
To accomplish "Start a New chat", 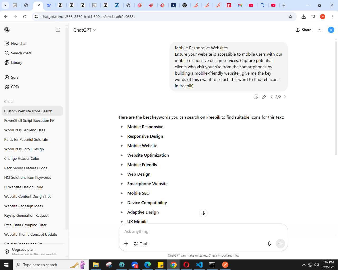I will click(32, 44).
